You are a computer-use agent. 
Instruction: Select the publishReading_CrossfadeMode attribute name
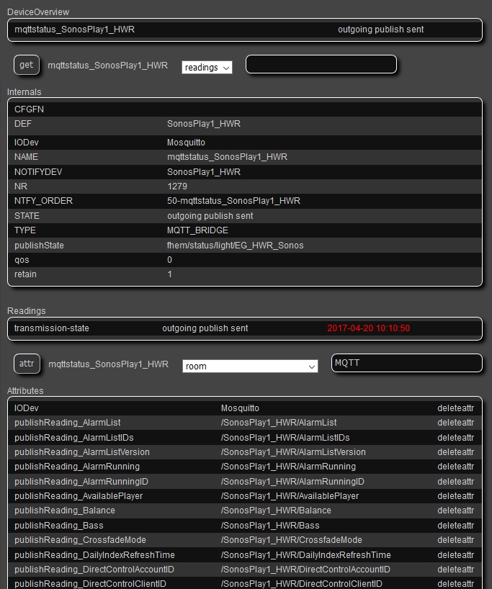tap(71, 540)
